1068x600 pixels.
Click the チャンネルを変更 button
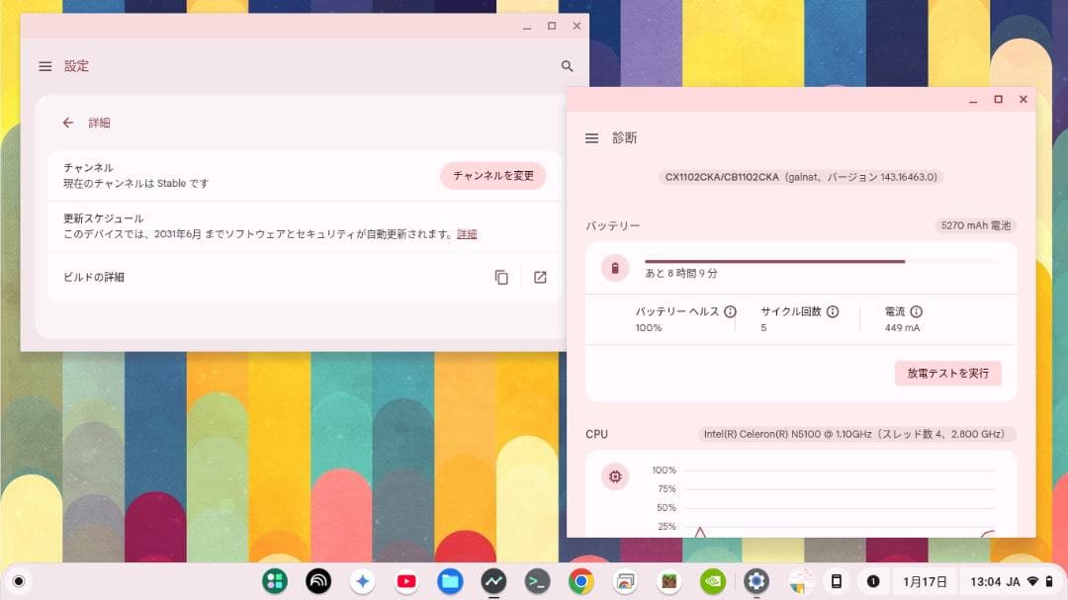point(492,176)
